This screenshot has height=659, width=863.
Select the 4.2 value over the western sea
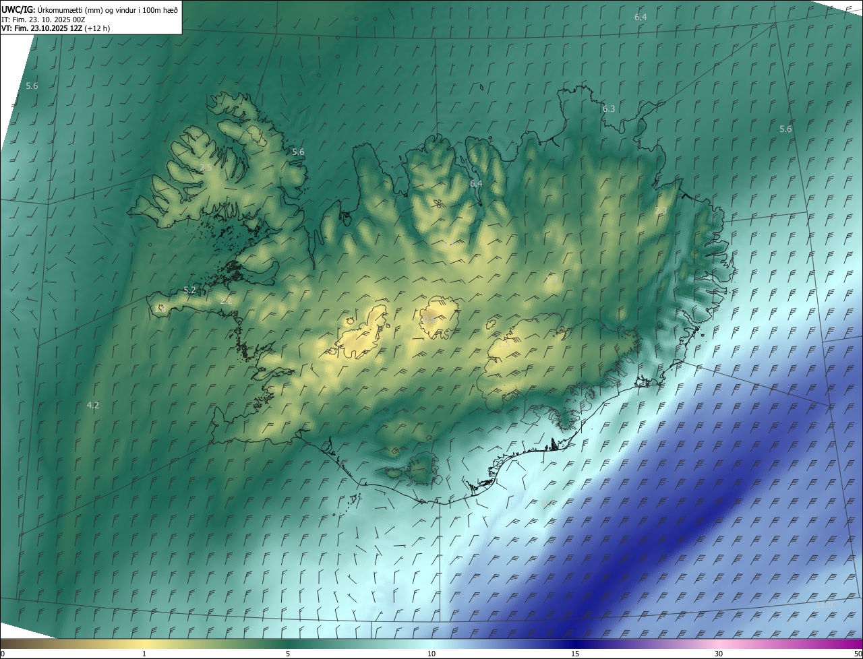93,405
